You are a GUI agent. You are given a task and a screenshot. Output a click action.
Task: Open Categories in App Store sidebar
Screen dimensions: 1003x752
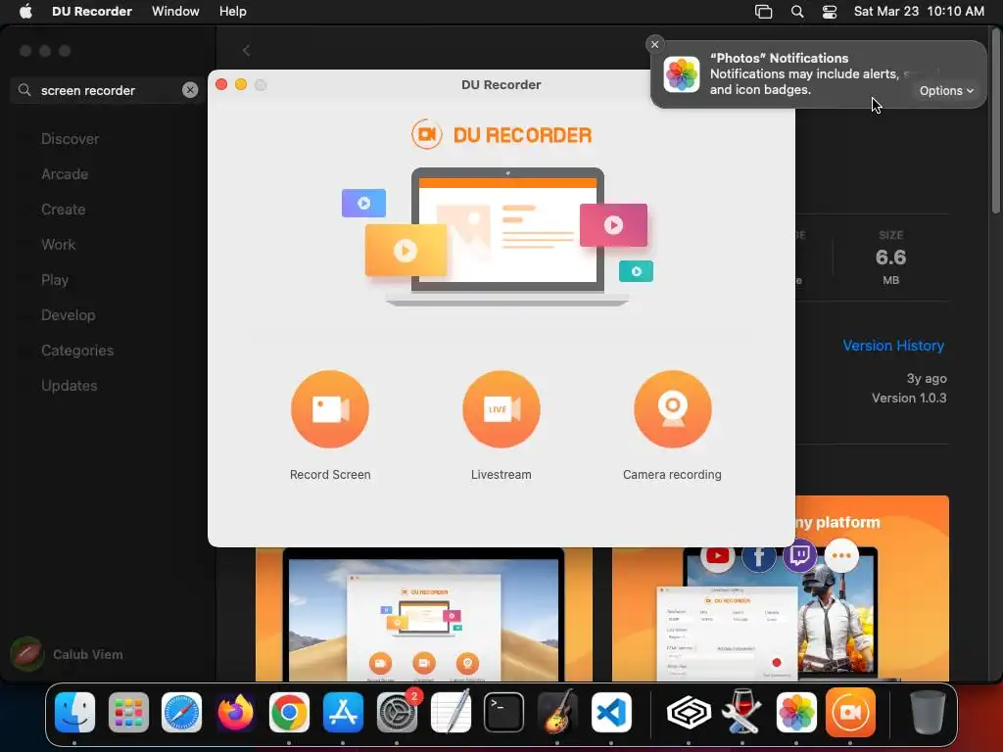tap(77, 351)
